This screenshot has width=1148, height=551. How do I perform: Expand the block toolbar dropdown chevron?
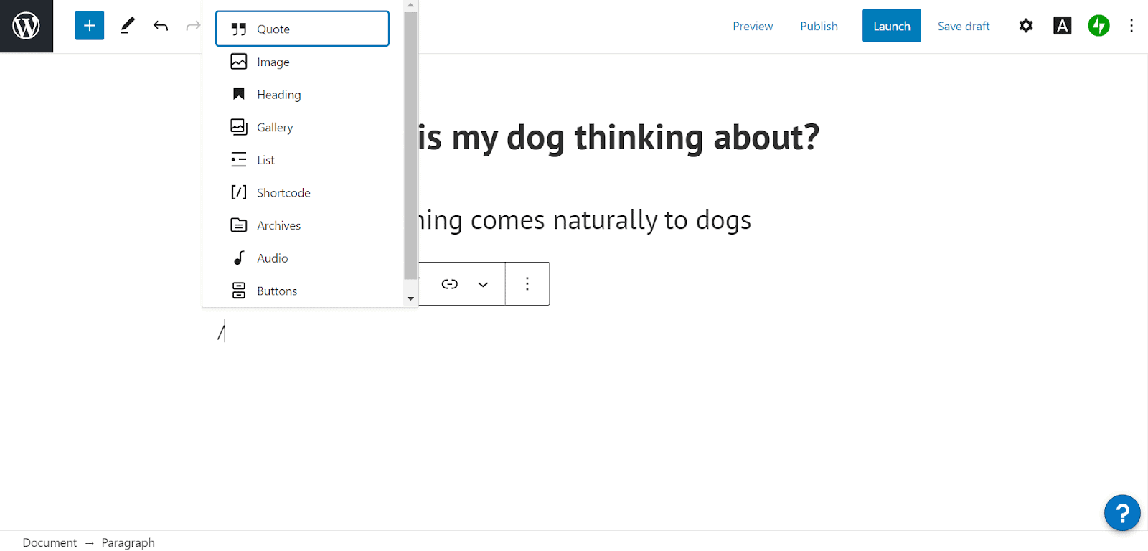click(x=483, y=284)
